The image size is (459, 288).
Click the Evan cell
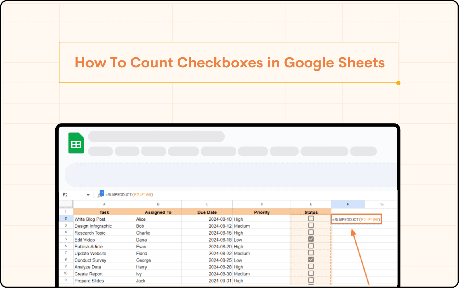tap(158, 246)
